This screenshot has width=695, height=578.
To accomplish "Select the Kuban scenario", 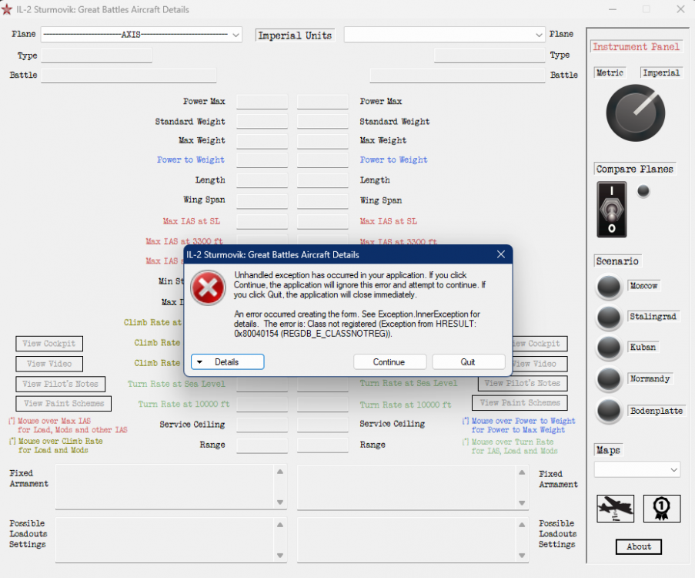I will click(x=609, y=348).
